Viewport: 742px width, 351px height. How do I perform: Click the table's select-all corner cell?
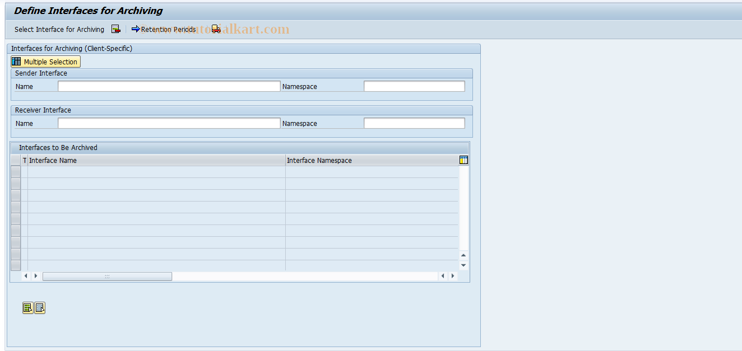tap(16, 160)
